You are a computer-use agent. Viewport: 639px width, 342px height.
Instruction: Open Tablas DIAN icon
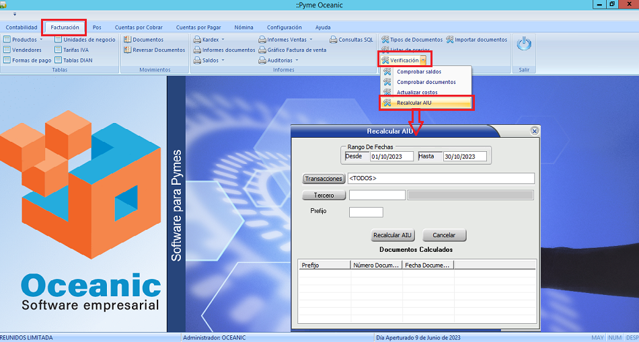click(x=59, y=60)
